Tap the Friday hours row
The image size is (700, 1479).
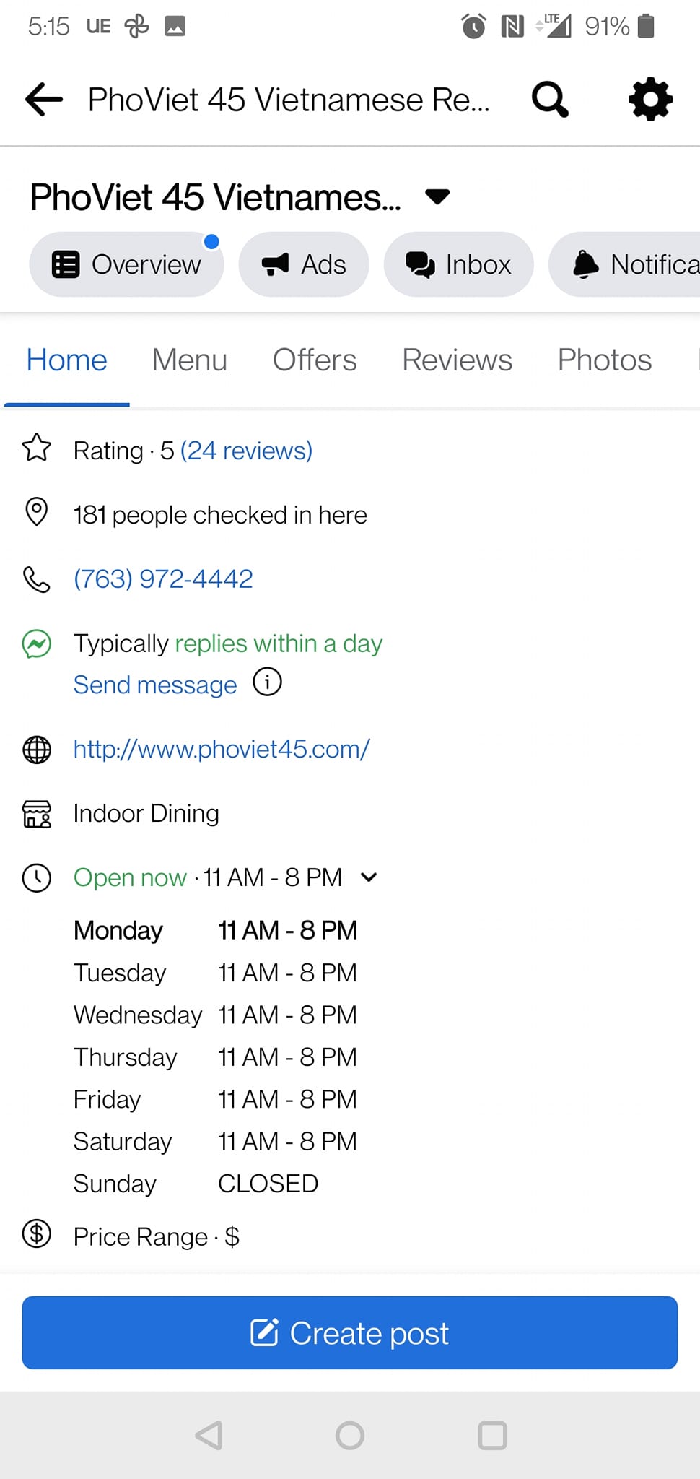[216, 1099]
